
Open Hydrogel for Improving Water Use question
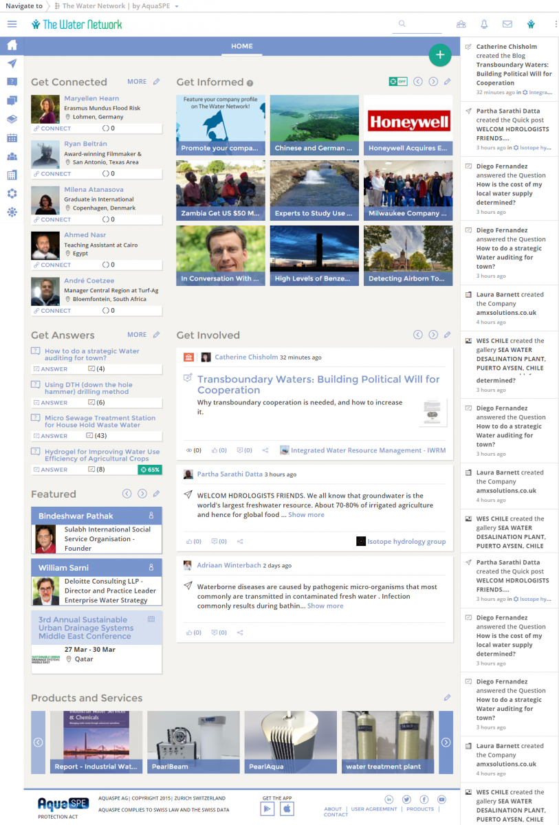point(102,455)
